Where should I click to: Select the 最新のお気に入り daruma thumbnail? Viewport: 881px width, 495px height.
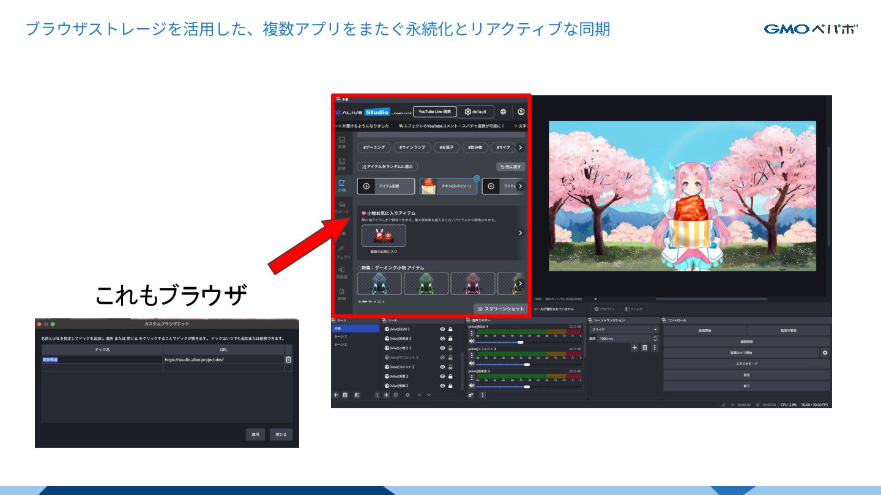[x=384, y=235]
